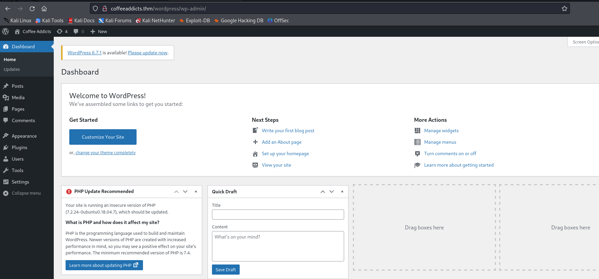
Task: Click the comments bubble in admin bar
Action: pos(76,31)
